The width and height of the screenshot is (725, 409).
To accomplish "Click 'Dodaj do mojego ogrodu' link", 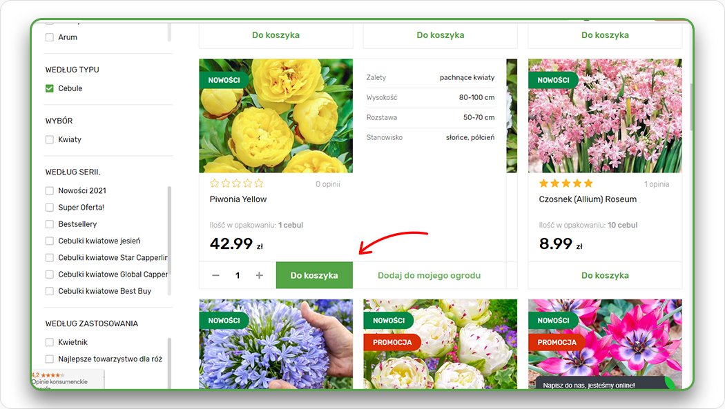I will coord(429,275).
